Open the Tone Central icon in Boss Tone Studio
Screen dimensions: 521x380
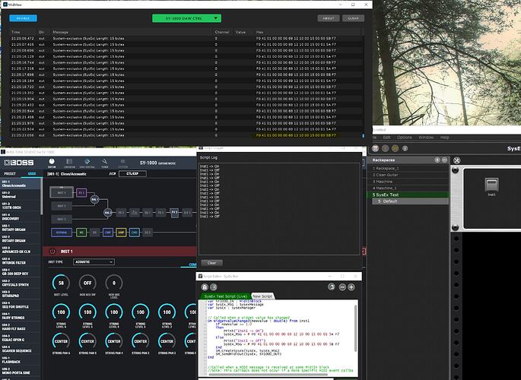point(87,163)
